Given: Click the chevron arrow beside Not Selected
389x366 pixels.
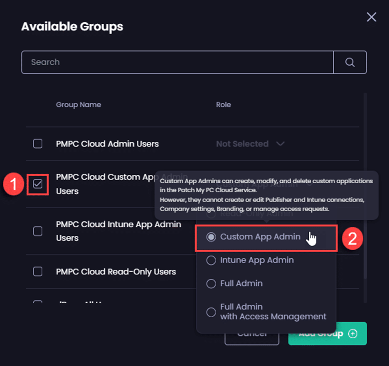Looking at the screenshot, I should pos(281,144).
